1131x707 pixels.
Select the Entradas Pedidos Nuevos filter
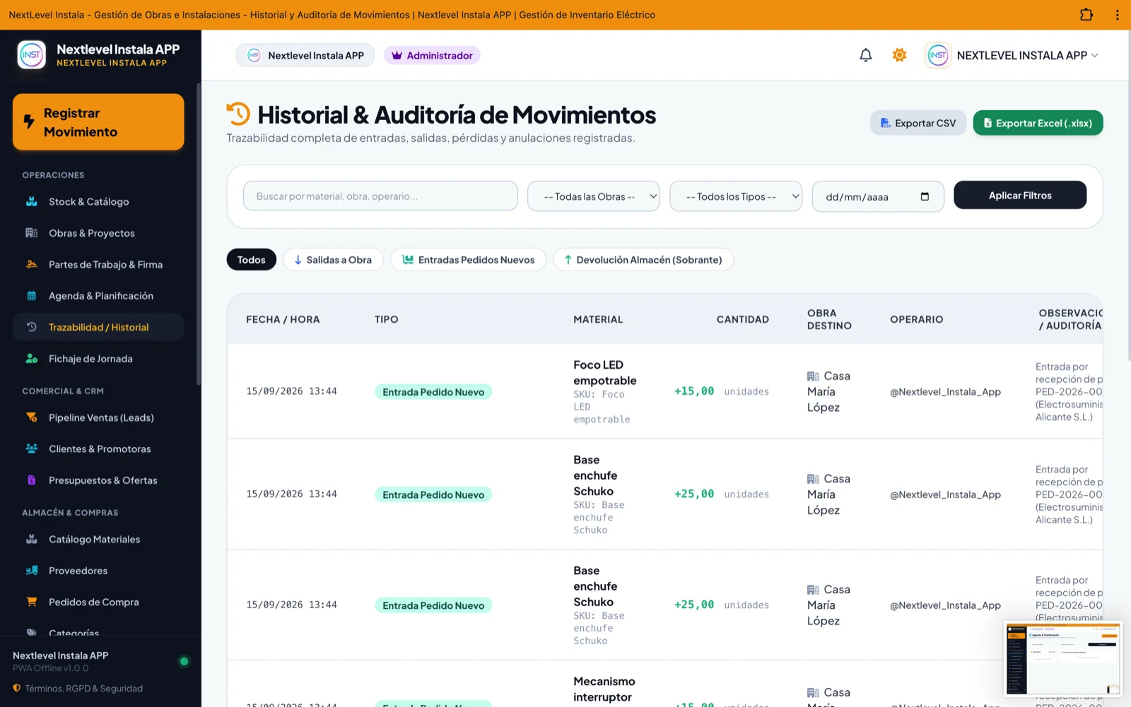[468, 260]
